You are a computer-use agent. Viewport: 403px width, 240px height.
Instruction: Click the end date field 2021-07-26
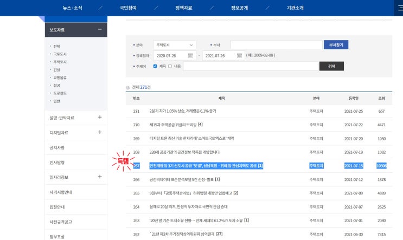click(x=223, y=55)
